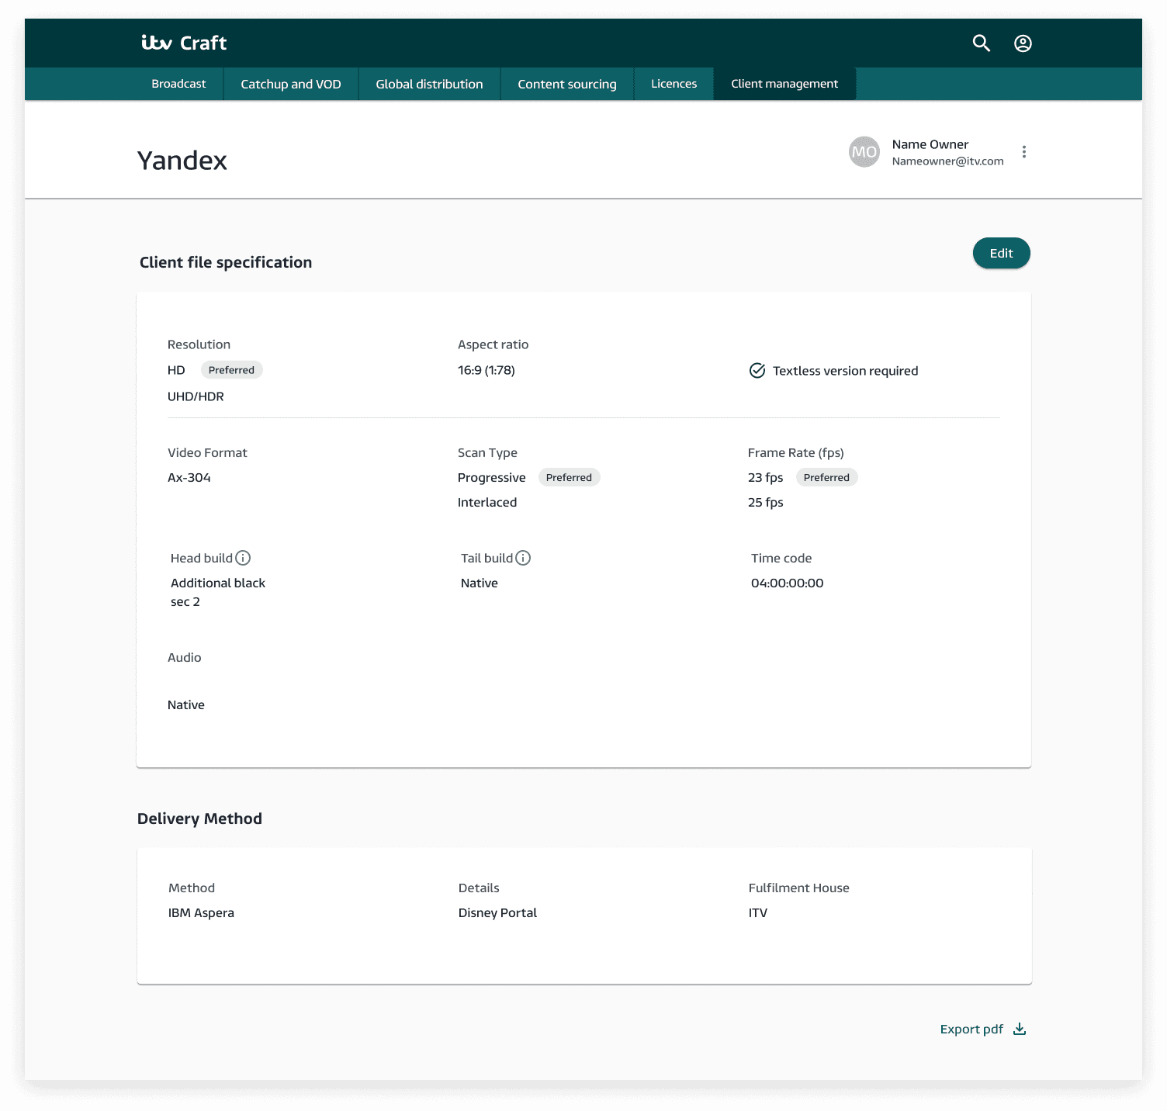Open the three-dot owner options menu

pos(1024,152)
